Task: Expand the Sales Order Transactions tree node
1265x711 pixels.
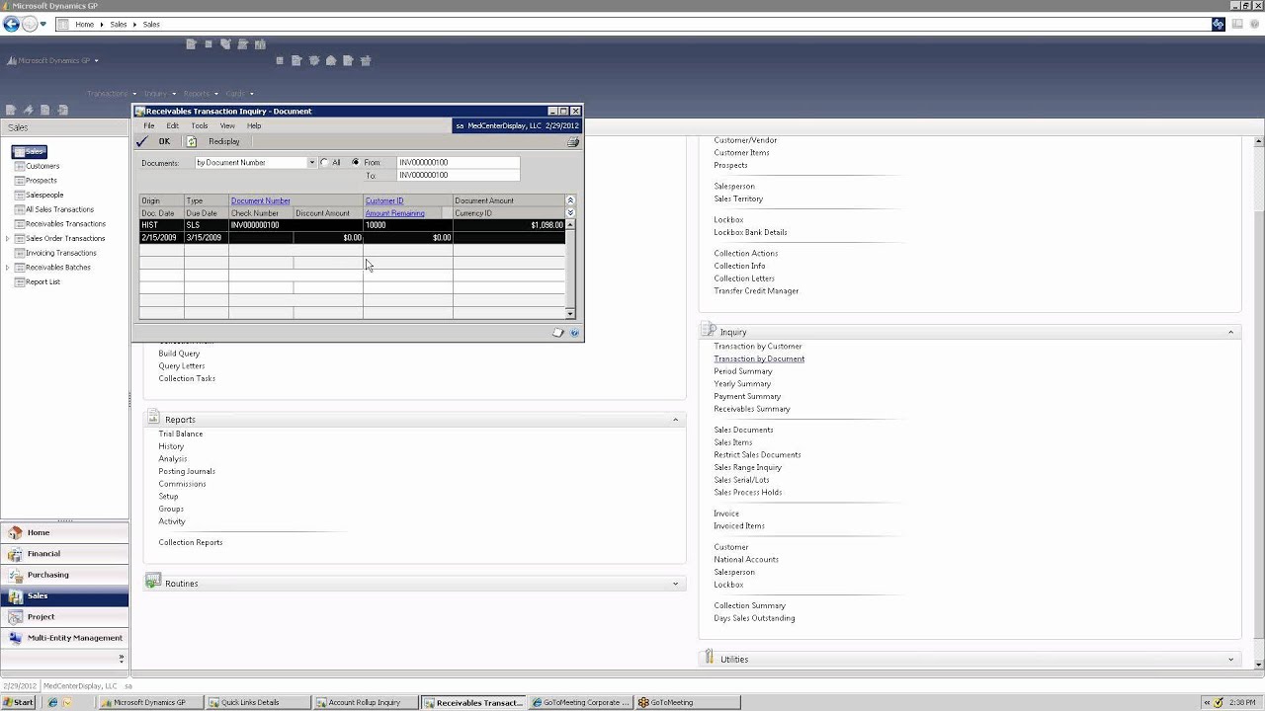Action: (x=8, y=238)
